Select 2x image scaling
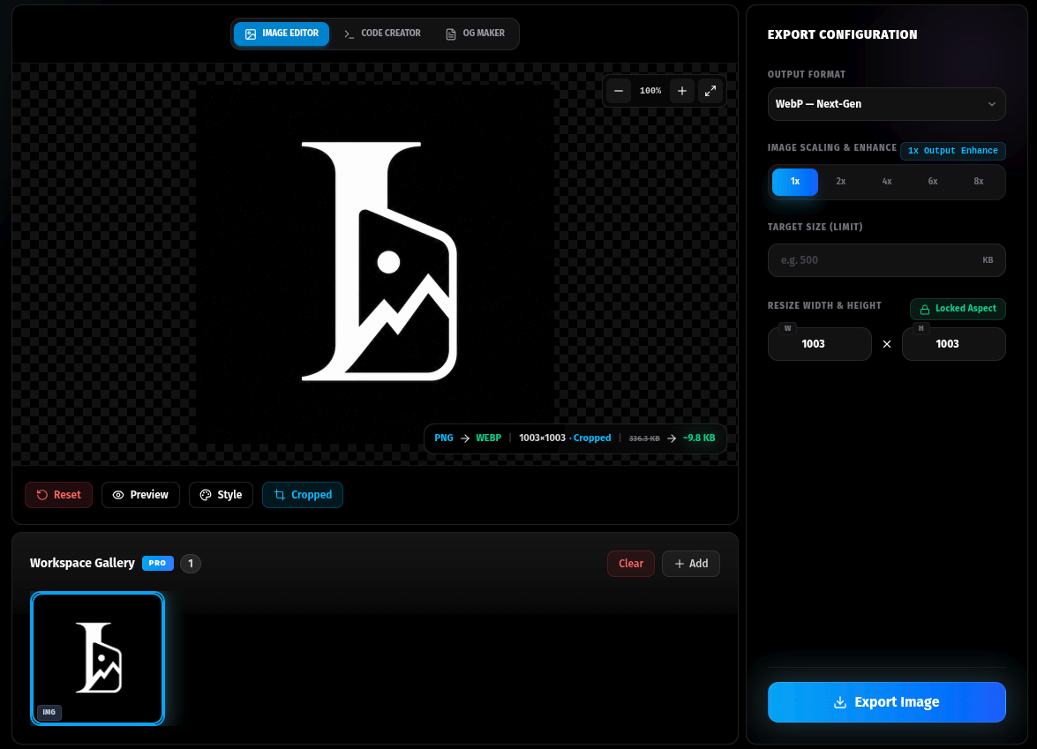 [840, 182]
